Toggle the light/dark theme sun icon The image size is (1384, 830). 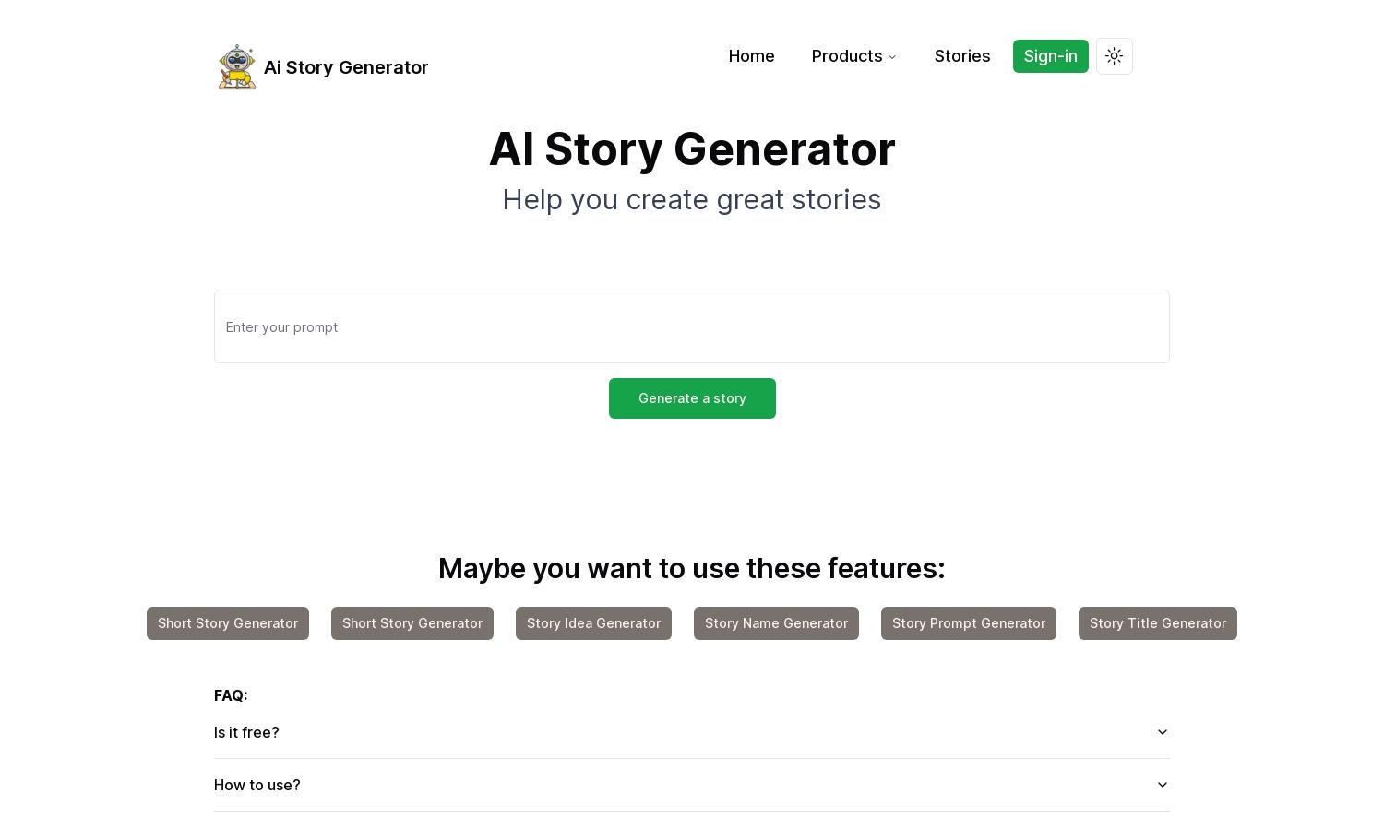click(x=1114, y=56)
